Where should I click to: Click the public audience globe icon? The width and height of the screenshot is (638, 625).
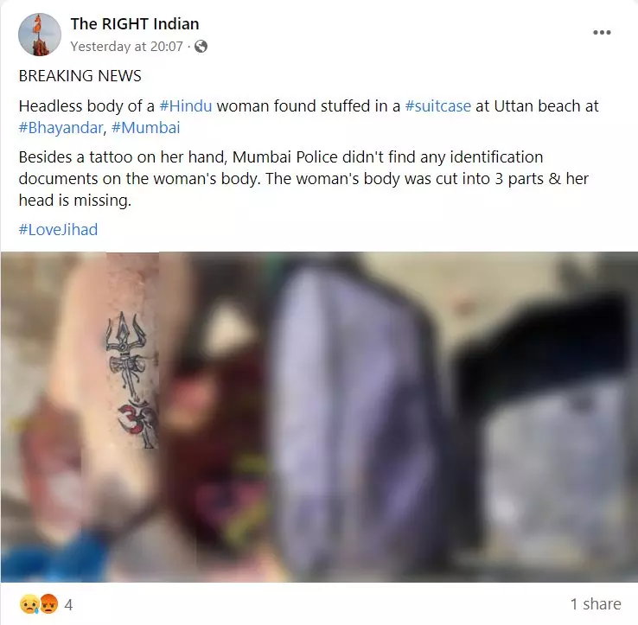pos(201,47)
